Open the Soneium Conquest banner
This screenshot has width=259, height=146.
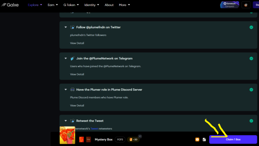coord(229,5)
